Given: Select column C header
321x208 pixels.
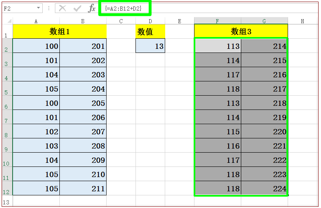Looking at the screenshot, I should (x=121, y=21).
